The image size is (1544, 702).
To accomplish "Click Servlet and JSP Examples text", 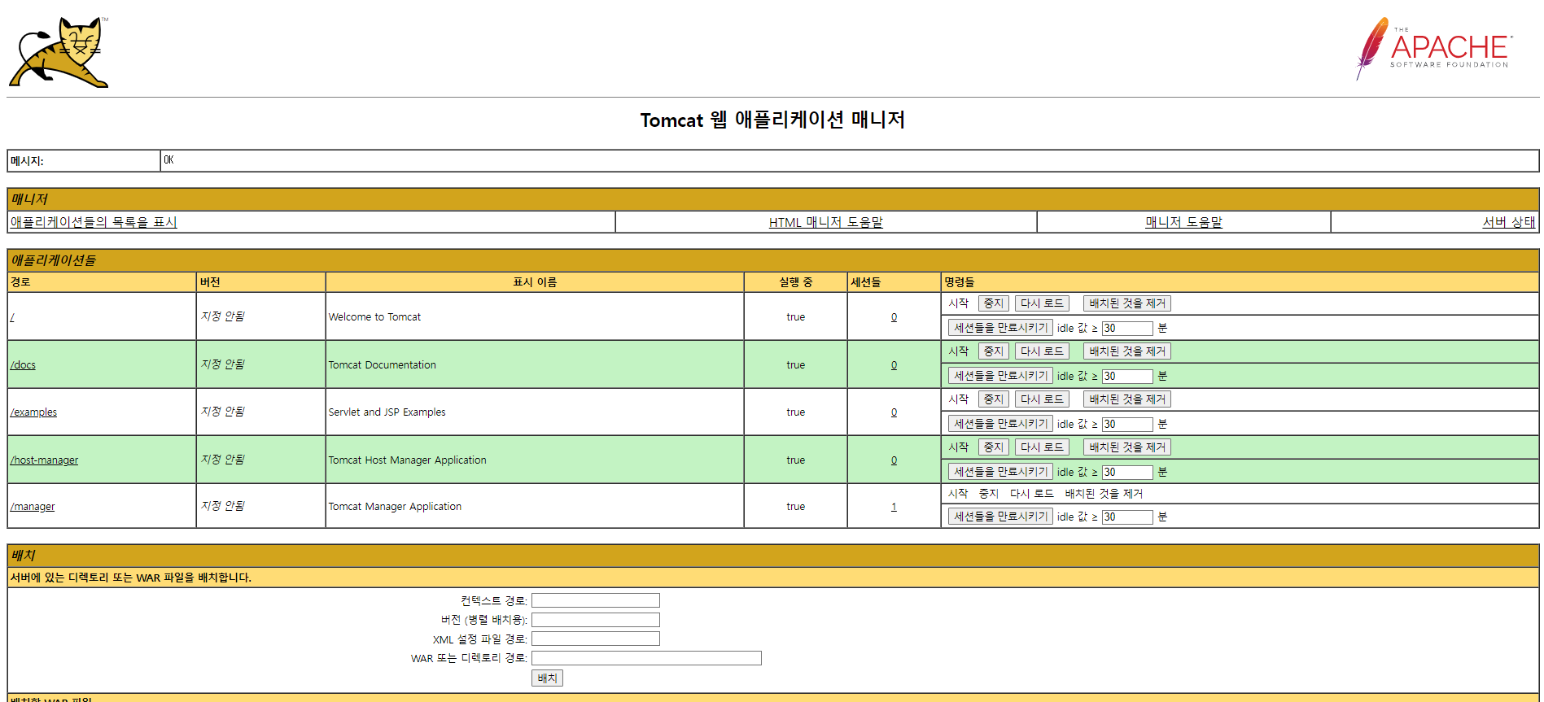I will coord(387,412).
